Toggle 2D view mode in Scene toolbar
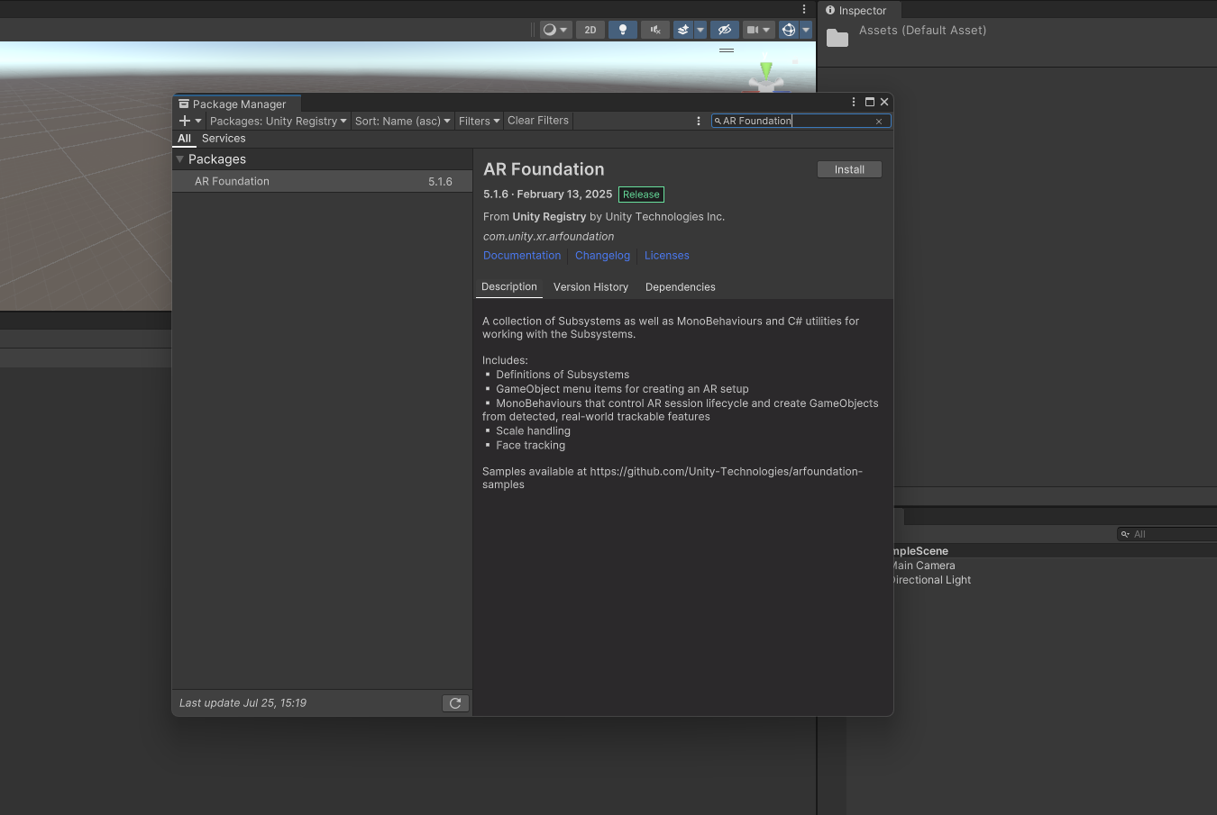 590,30
